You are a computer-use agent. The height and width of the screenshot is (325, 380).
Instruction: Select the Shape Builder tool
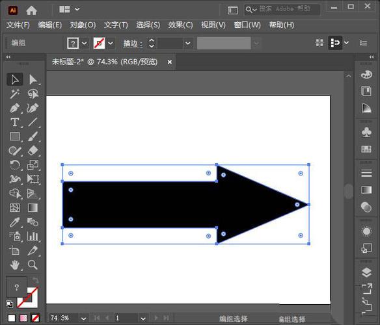pyautogui.click(x=15, y=194)
